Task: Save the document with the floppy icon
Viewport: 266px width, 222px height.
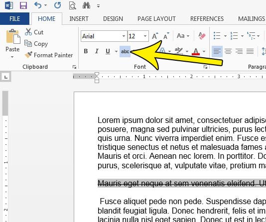Action: [23, 5]
